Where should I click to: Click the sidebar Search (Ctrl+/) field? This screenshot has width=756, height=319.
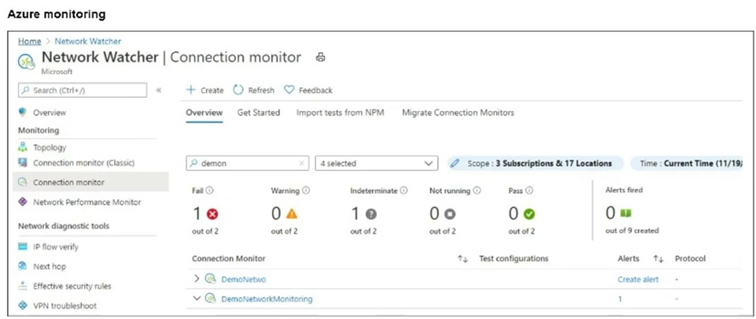click(82, 90)
